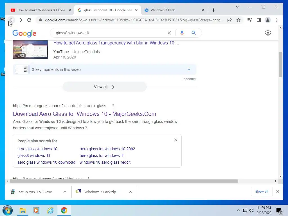
Task: Click the Chrome taskbar icon
Action: point(64,210)
